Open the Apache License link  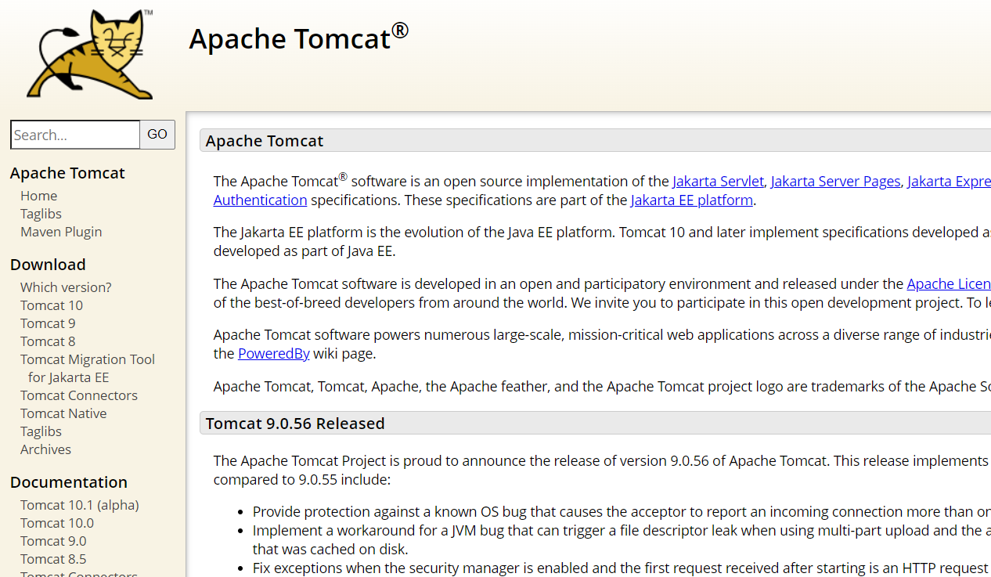[x=949, y=284]
